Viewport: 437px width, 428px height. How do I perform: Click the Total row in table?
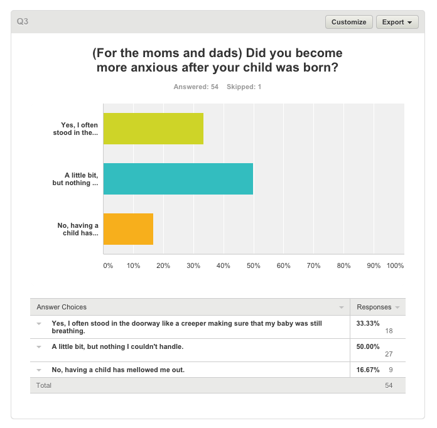point(218,386)
